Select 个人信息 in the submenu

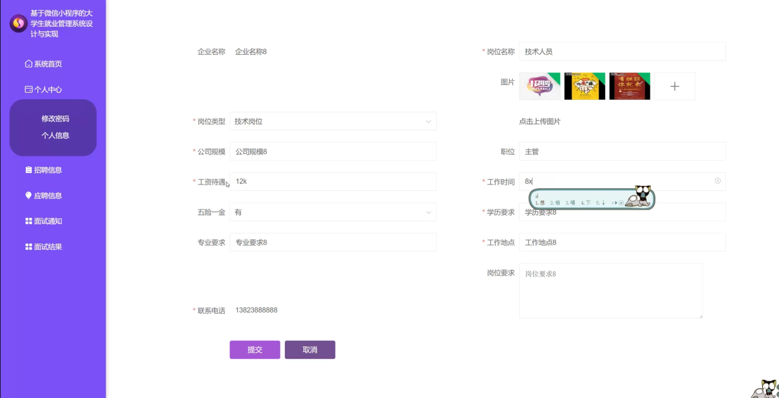(55, 135)
